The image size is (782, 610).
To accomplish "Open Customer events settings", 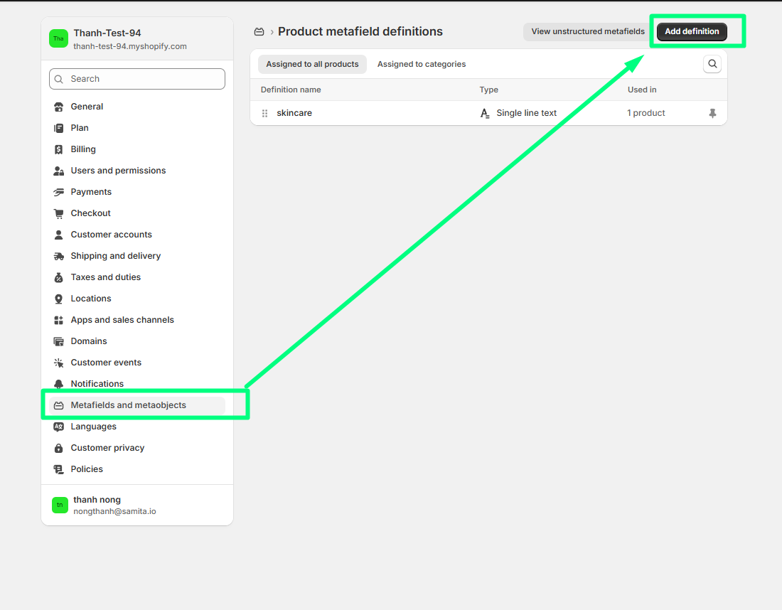I will (x=106, y=363).
